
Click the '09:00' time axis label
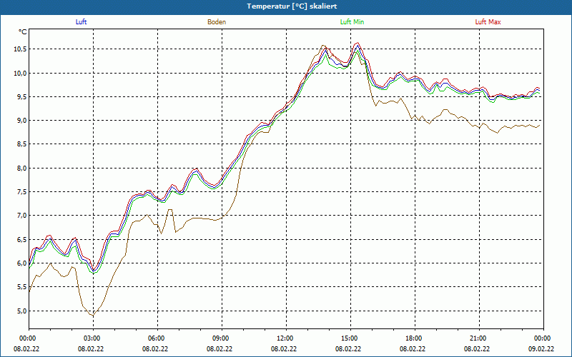click(220, 338)
